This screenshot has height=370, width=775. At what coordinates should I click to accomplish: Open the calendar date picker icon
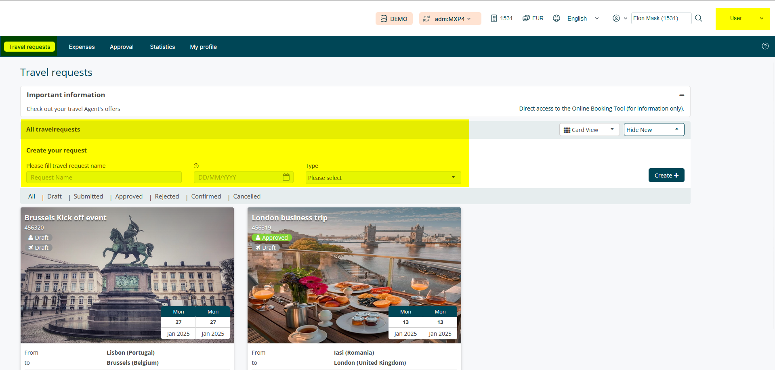286,177
